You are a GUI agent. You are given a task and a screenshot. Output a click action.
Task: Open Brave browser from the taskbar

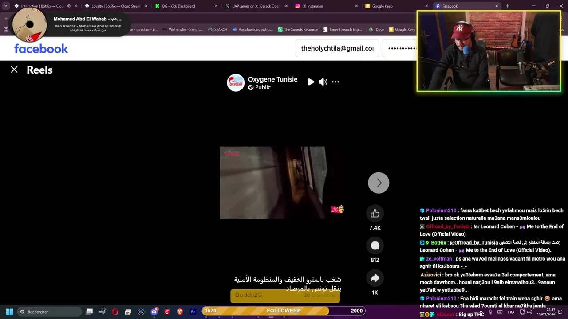coord(180,312)
